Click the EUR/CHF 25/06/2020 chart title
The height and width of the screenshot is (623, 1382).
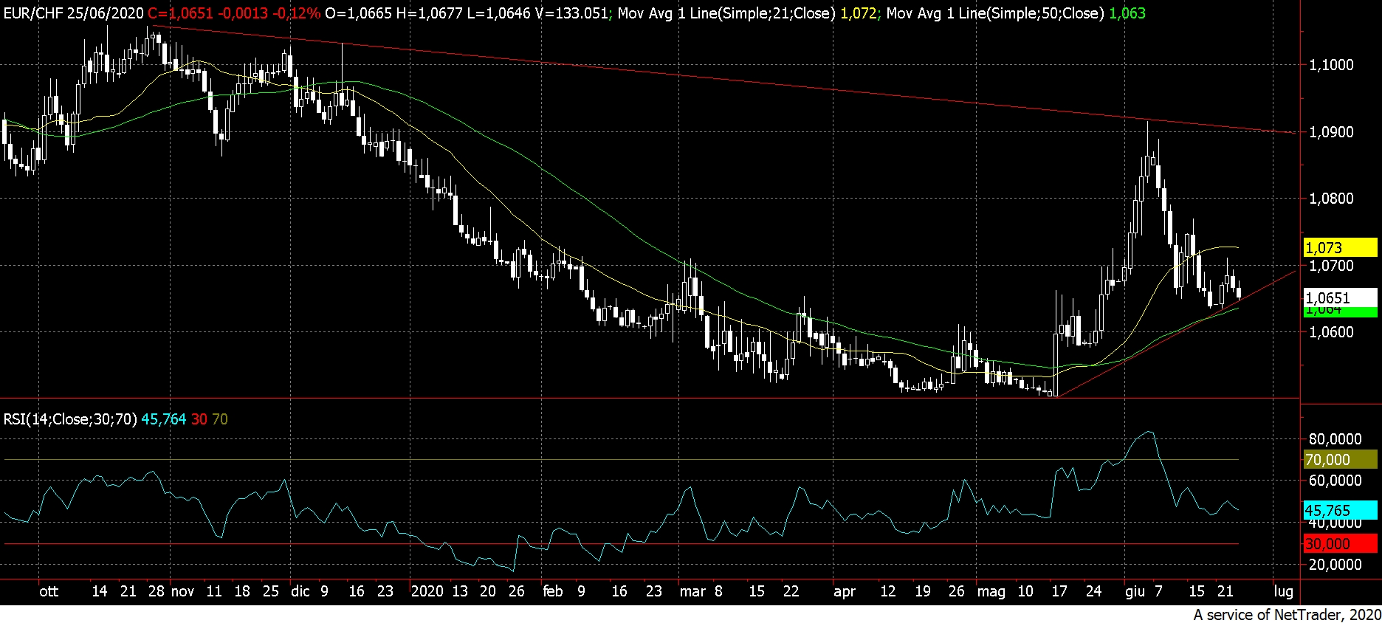click(74, 13)
